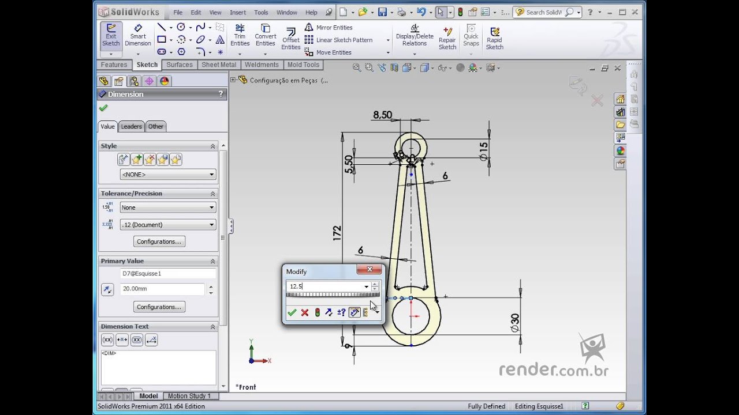
Task: Choose the Convert Entities tool
Action: (266, 36)
